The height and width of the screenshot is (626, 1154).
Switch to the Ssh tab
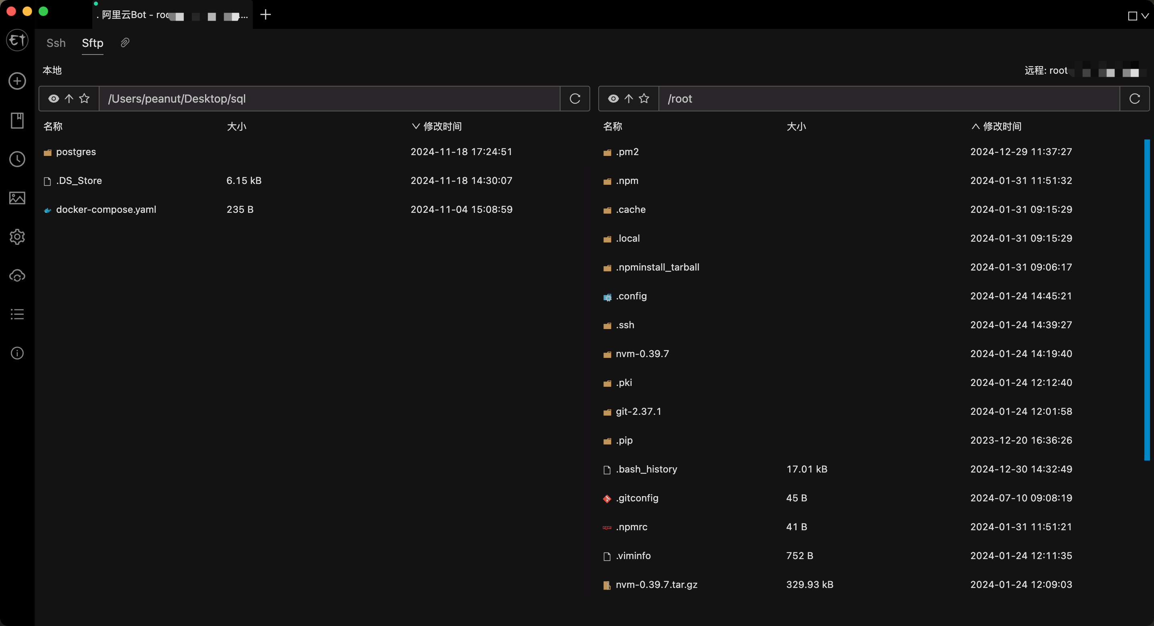56,43
